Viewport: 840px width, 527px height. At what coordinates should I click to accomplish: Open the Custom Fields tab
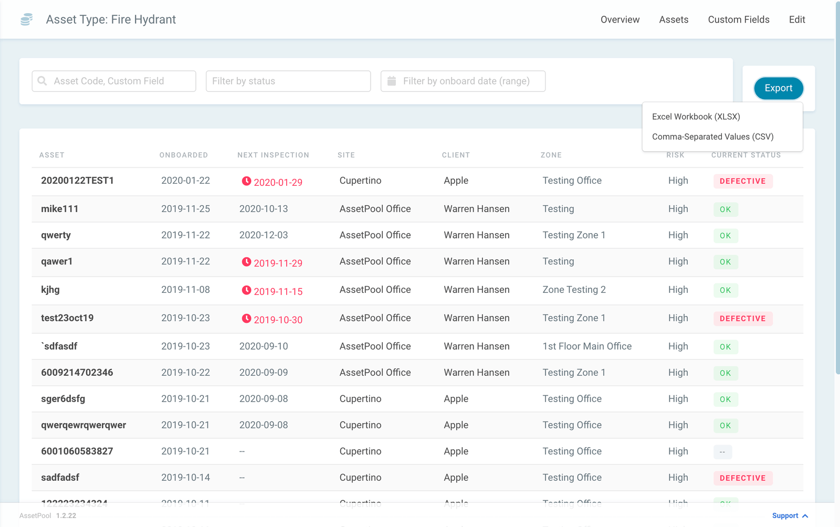point(739,19)
